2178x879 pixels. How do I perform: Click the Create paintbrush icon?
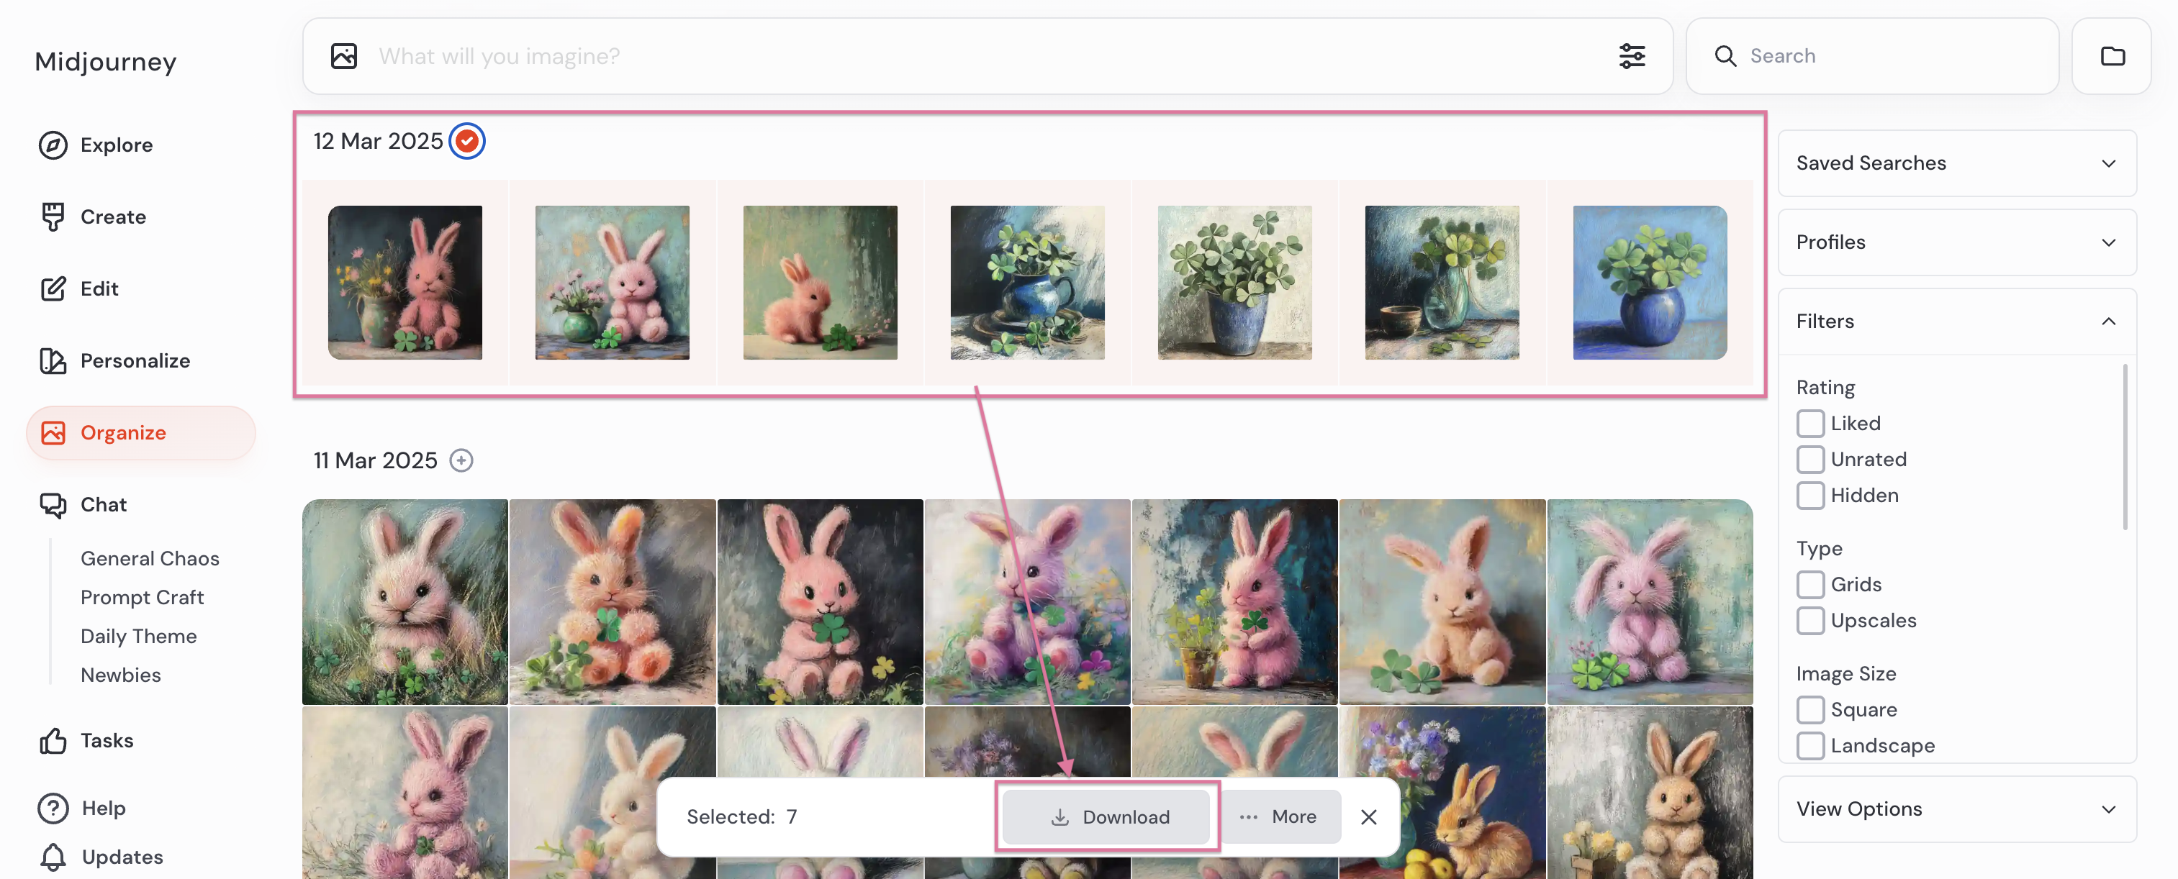click(53, 217)
